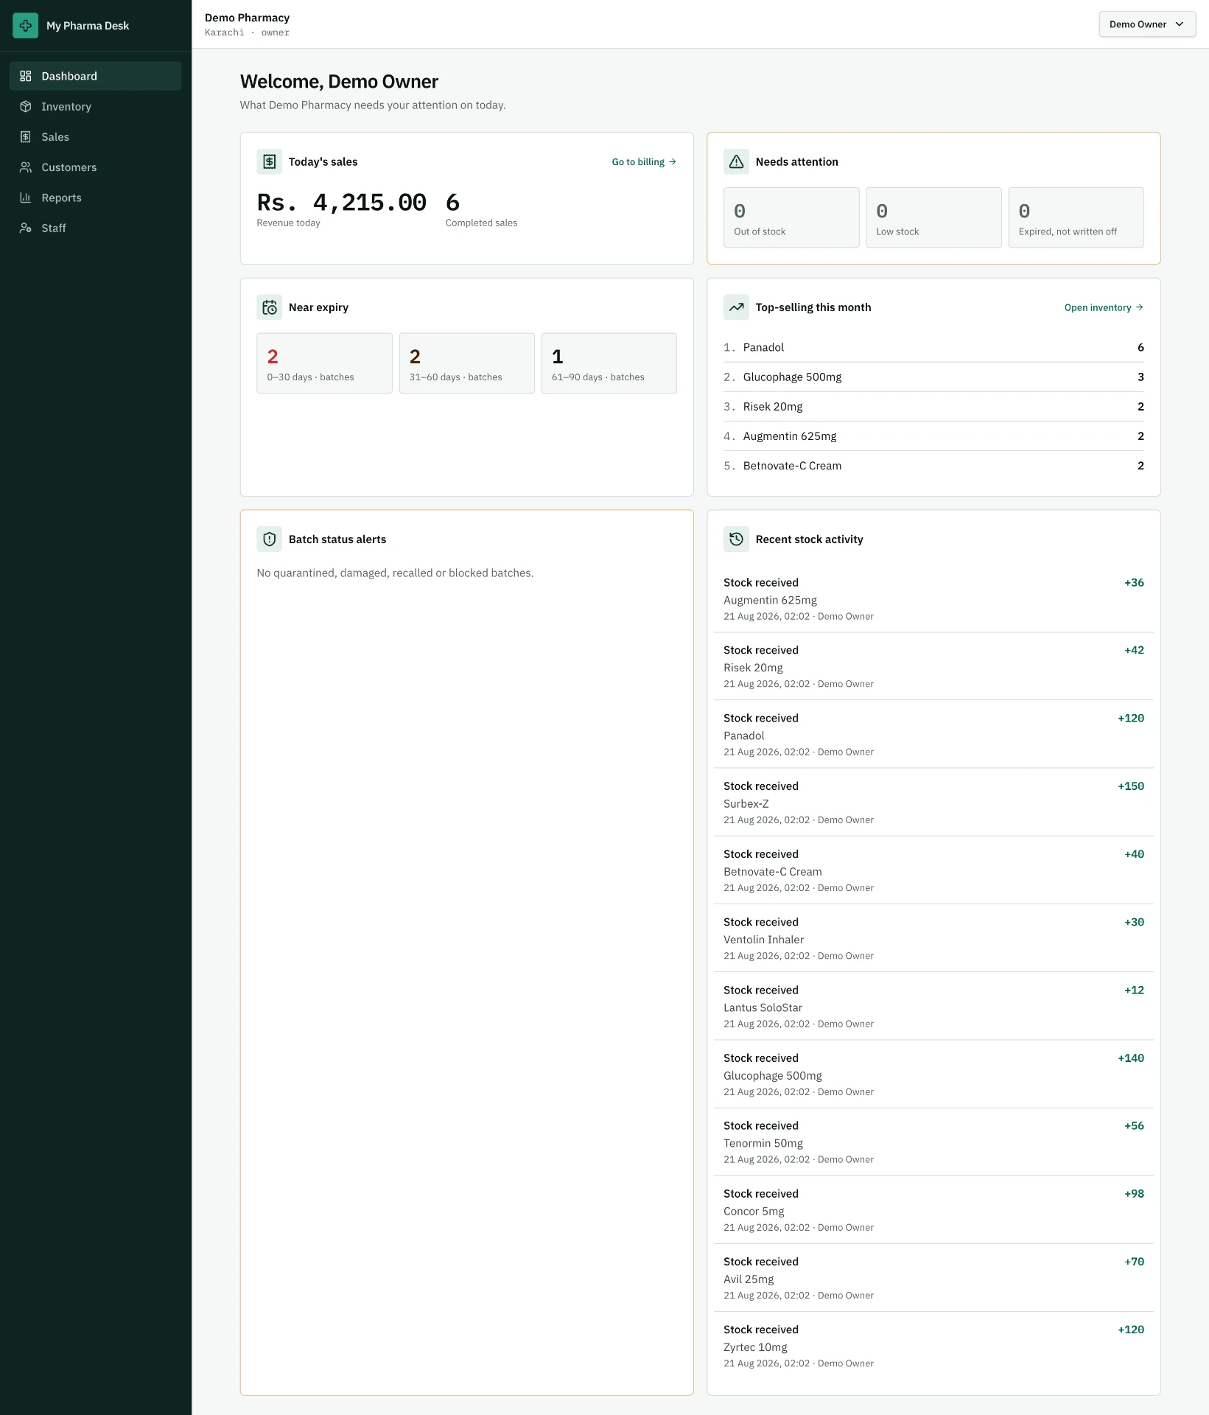This screenshot has width=1209, height=1415.
Task: Select Reports in the sidebar
Action: point(96,198)
